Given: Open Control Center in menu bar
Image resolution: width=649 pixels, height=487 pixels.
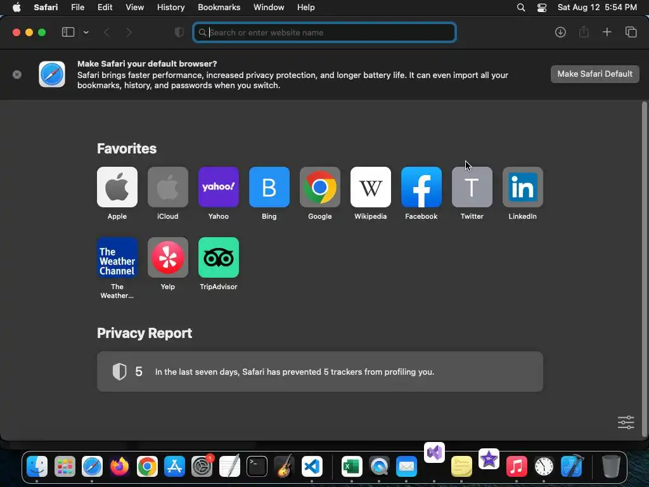Looking at the screenshot, I should tap(542, 8).
